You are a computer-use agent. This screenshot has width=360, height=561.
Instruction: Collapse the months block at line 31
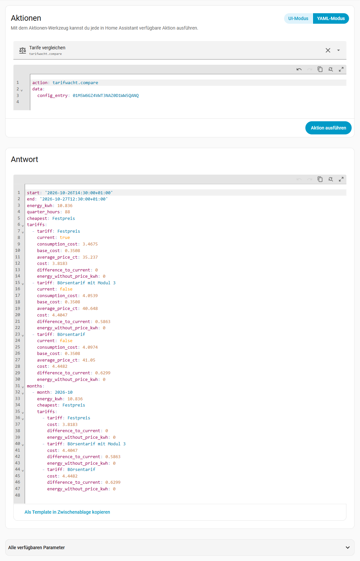23,387
